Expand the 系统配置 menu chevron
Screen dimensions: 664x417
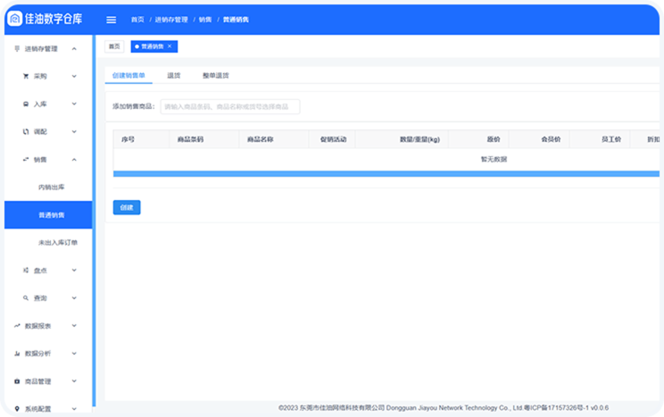point(74,409)
